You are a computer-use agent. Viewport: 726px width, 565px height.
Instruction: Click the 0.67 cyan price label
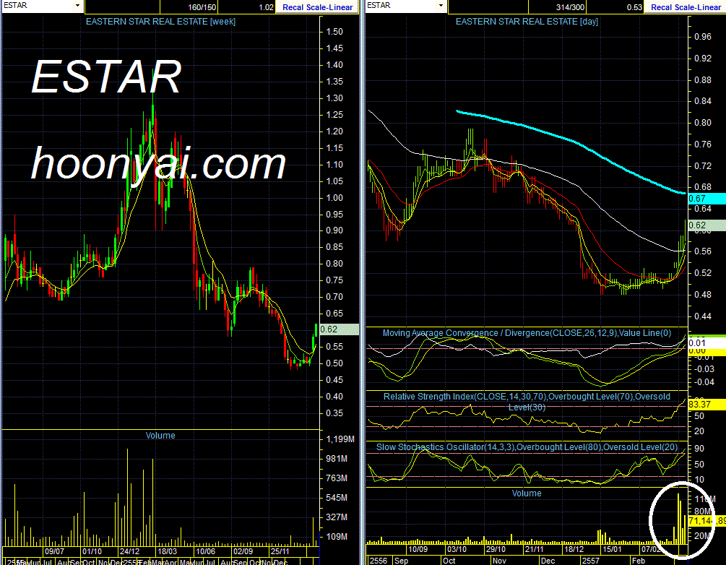(706, 199)
